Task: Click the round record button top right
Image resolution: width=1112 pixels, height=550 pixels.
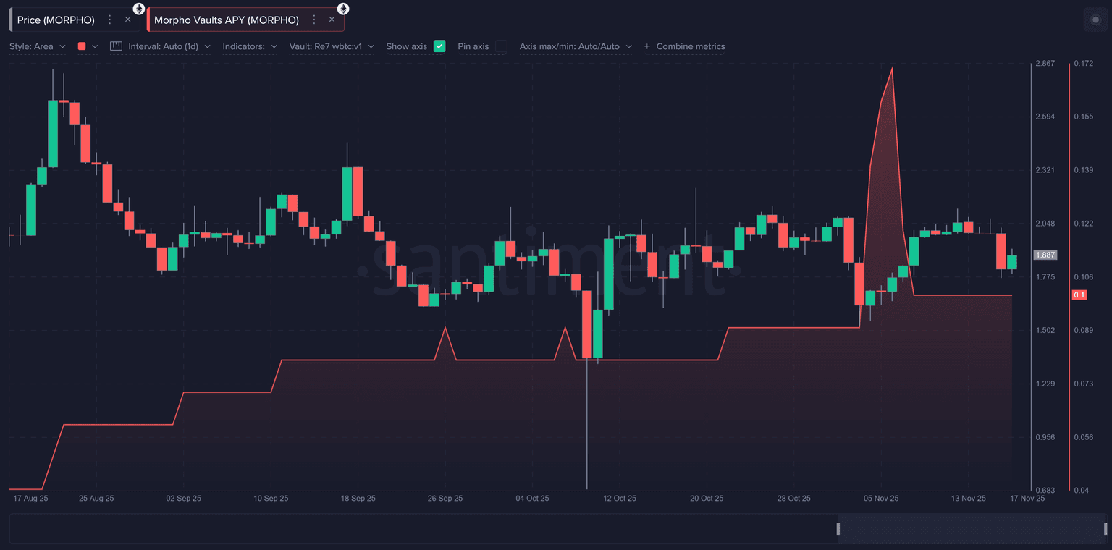Action: click(1095, 20)
